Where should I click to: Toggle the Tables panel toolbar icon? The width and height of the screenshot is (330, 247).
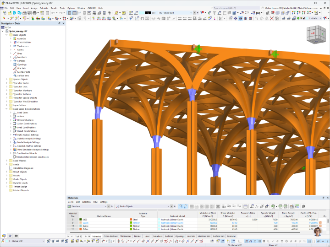coord(75,13)
